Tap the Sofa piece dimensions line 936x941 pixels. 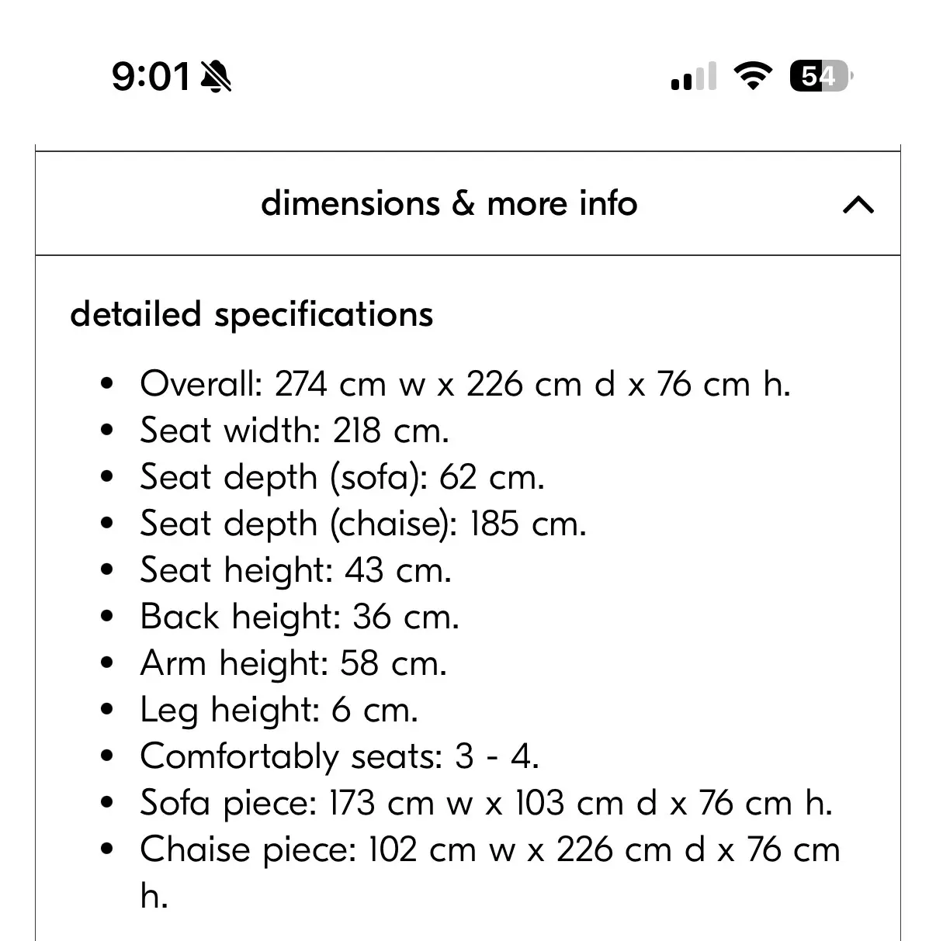point(486,803)
